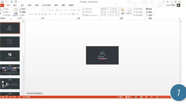This screenshot has height=105, width=186.
Task: Open the Arrange (排列) menu
Action: click(123, 12)
